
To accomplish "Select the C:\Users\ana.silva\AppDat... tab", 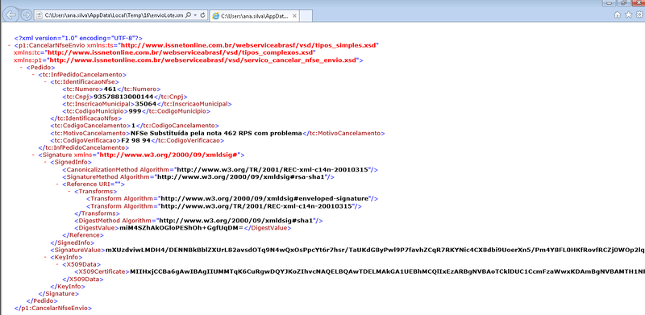I will click(x=255, y=16).
